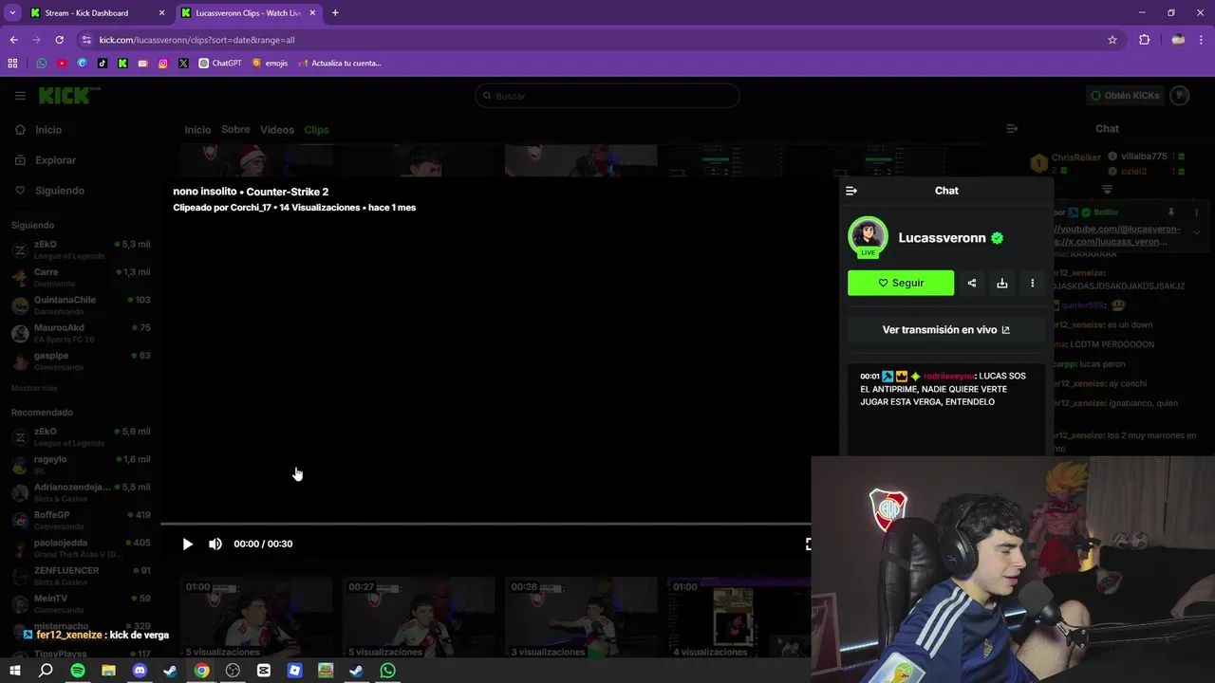Reload the page
Image resolution: width=1215 pixels, height=683 pixels.
(59, 40)
